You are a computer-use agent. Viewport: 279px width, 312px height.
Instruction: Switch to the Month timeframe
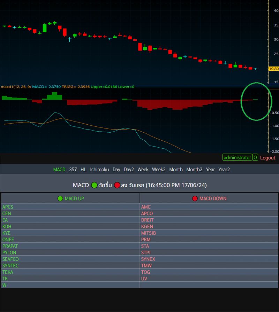(x=176, y=170)
